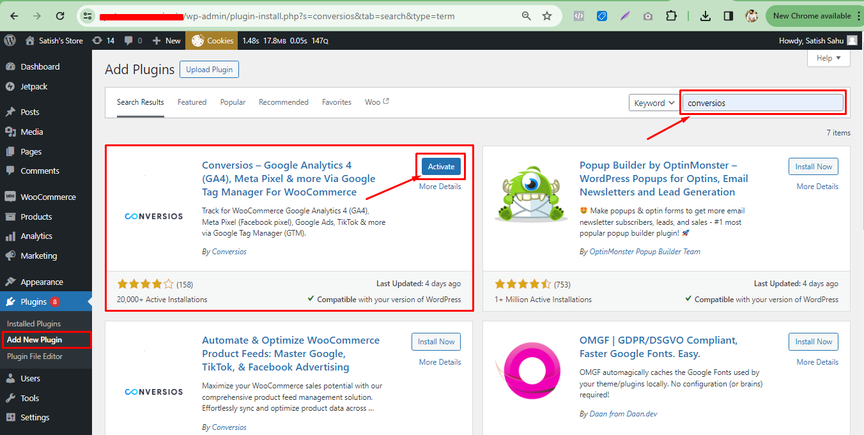Reload the page with the refresh icon
Viewport: 864px width, 435px height.
pyautogui.click(x=60, y=16)
